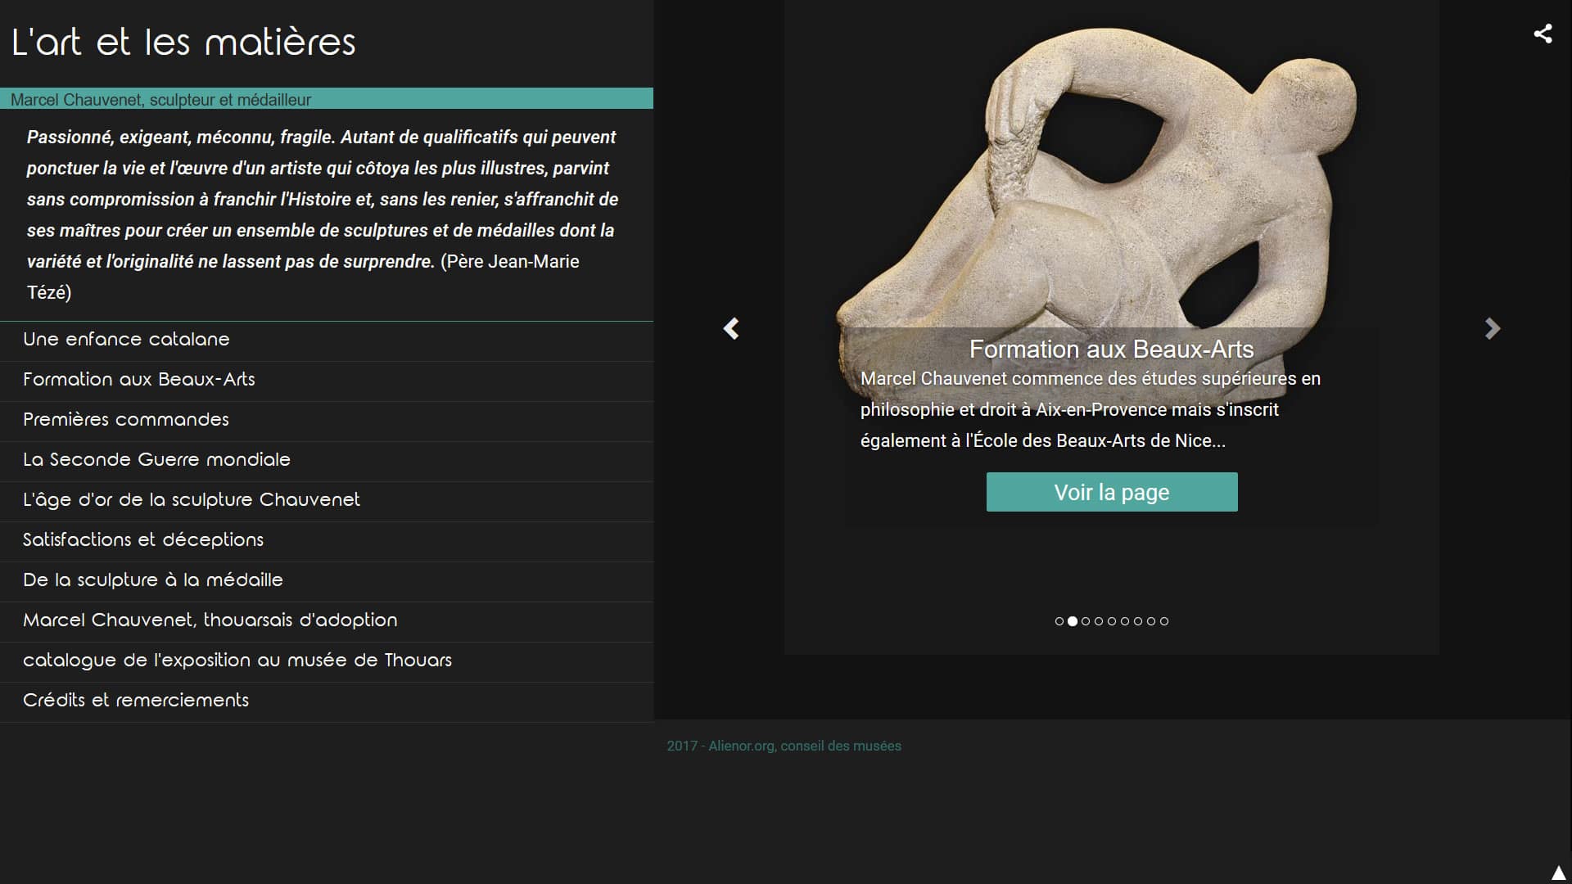Select the first carousel dot indicator
The height and width of the screenshot is (884, 1572).
(x=1059, y=621)
